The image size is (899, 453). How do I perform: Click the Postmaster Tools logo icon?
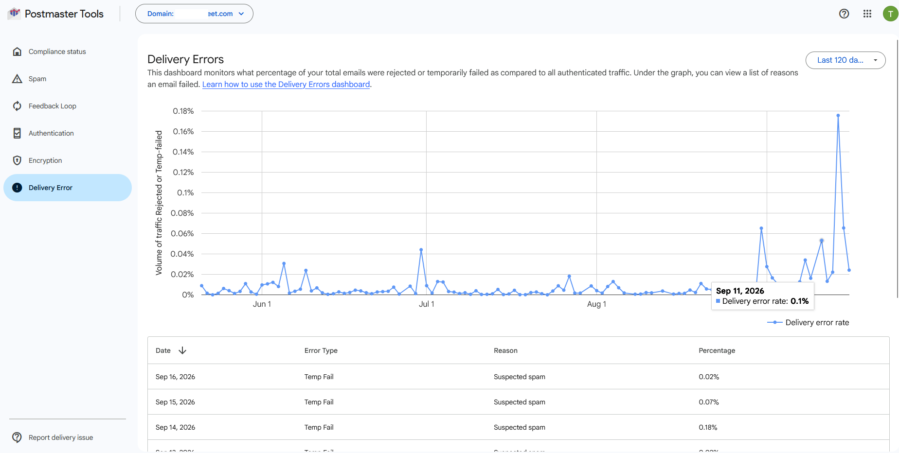point(14,13)
